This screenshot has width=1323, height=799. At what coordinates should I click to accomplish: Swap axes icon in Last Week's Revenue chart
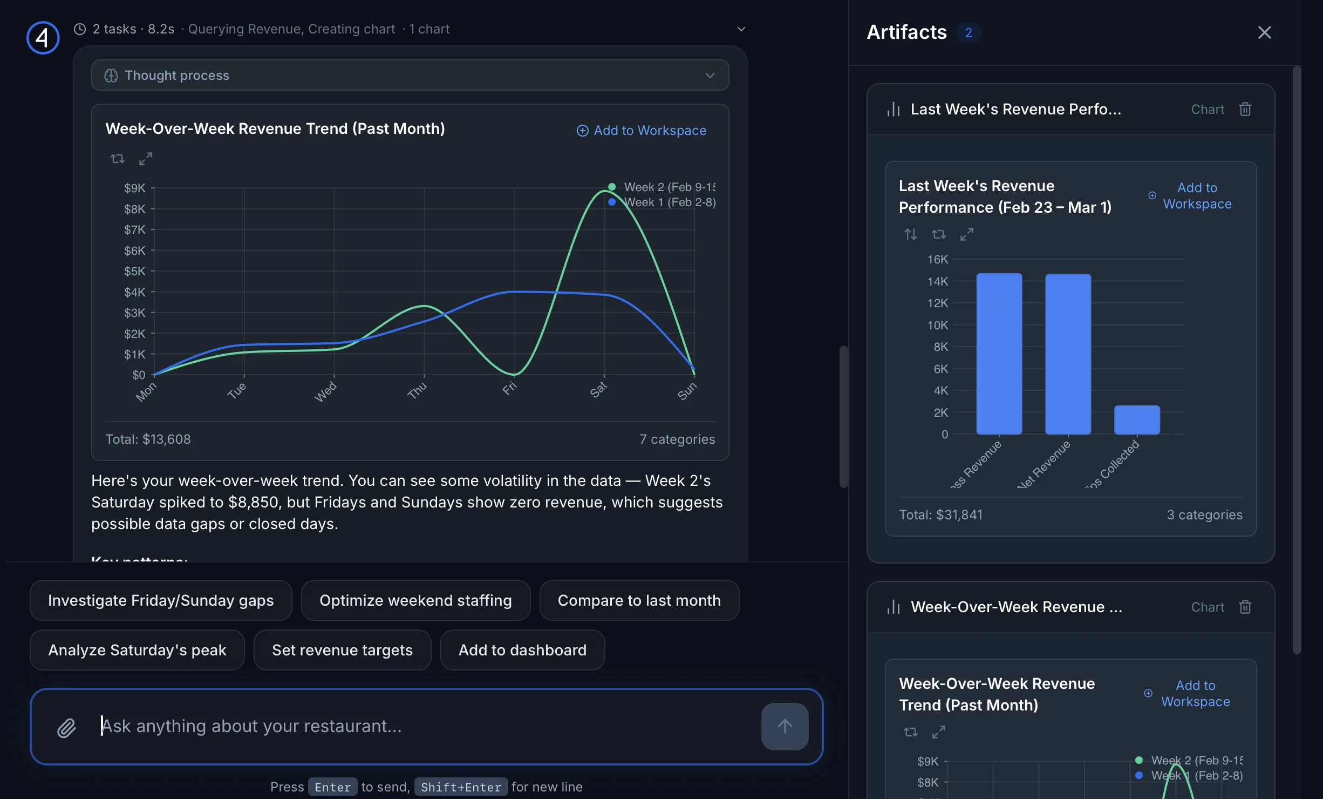tap(939, 234)
